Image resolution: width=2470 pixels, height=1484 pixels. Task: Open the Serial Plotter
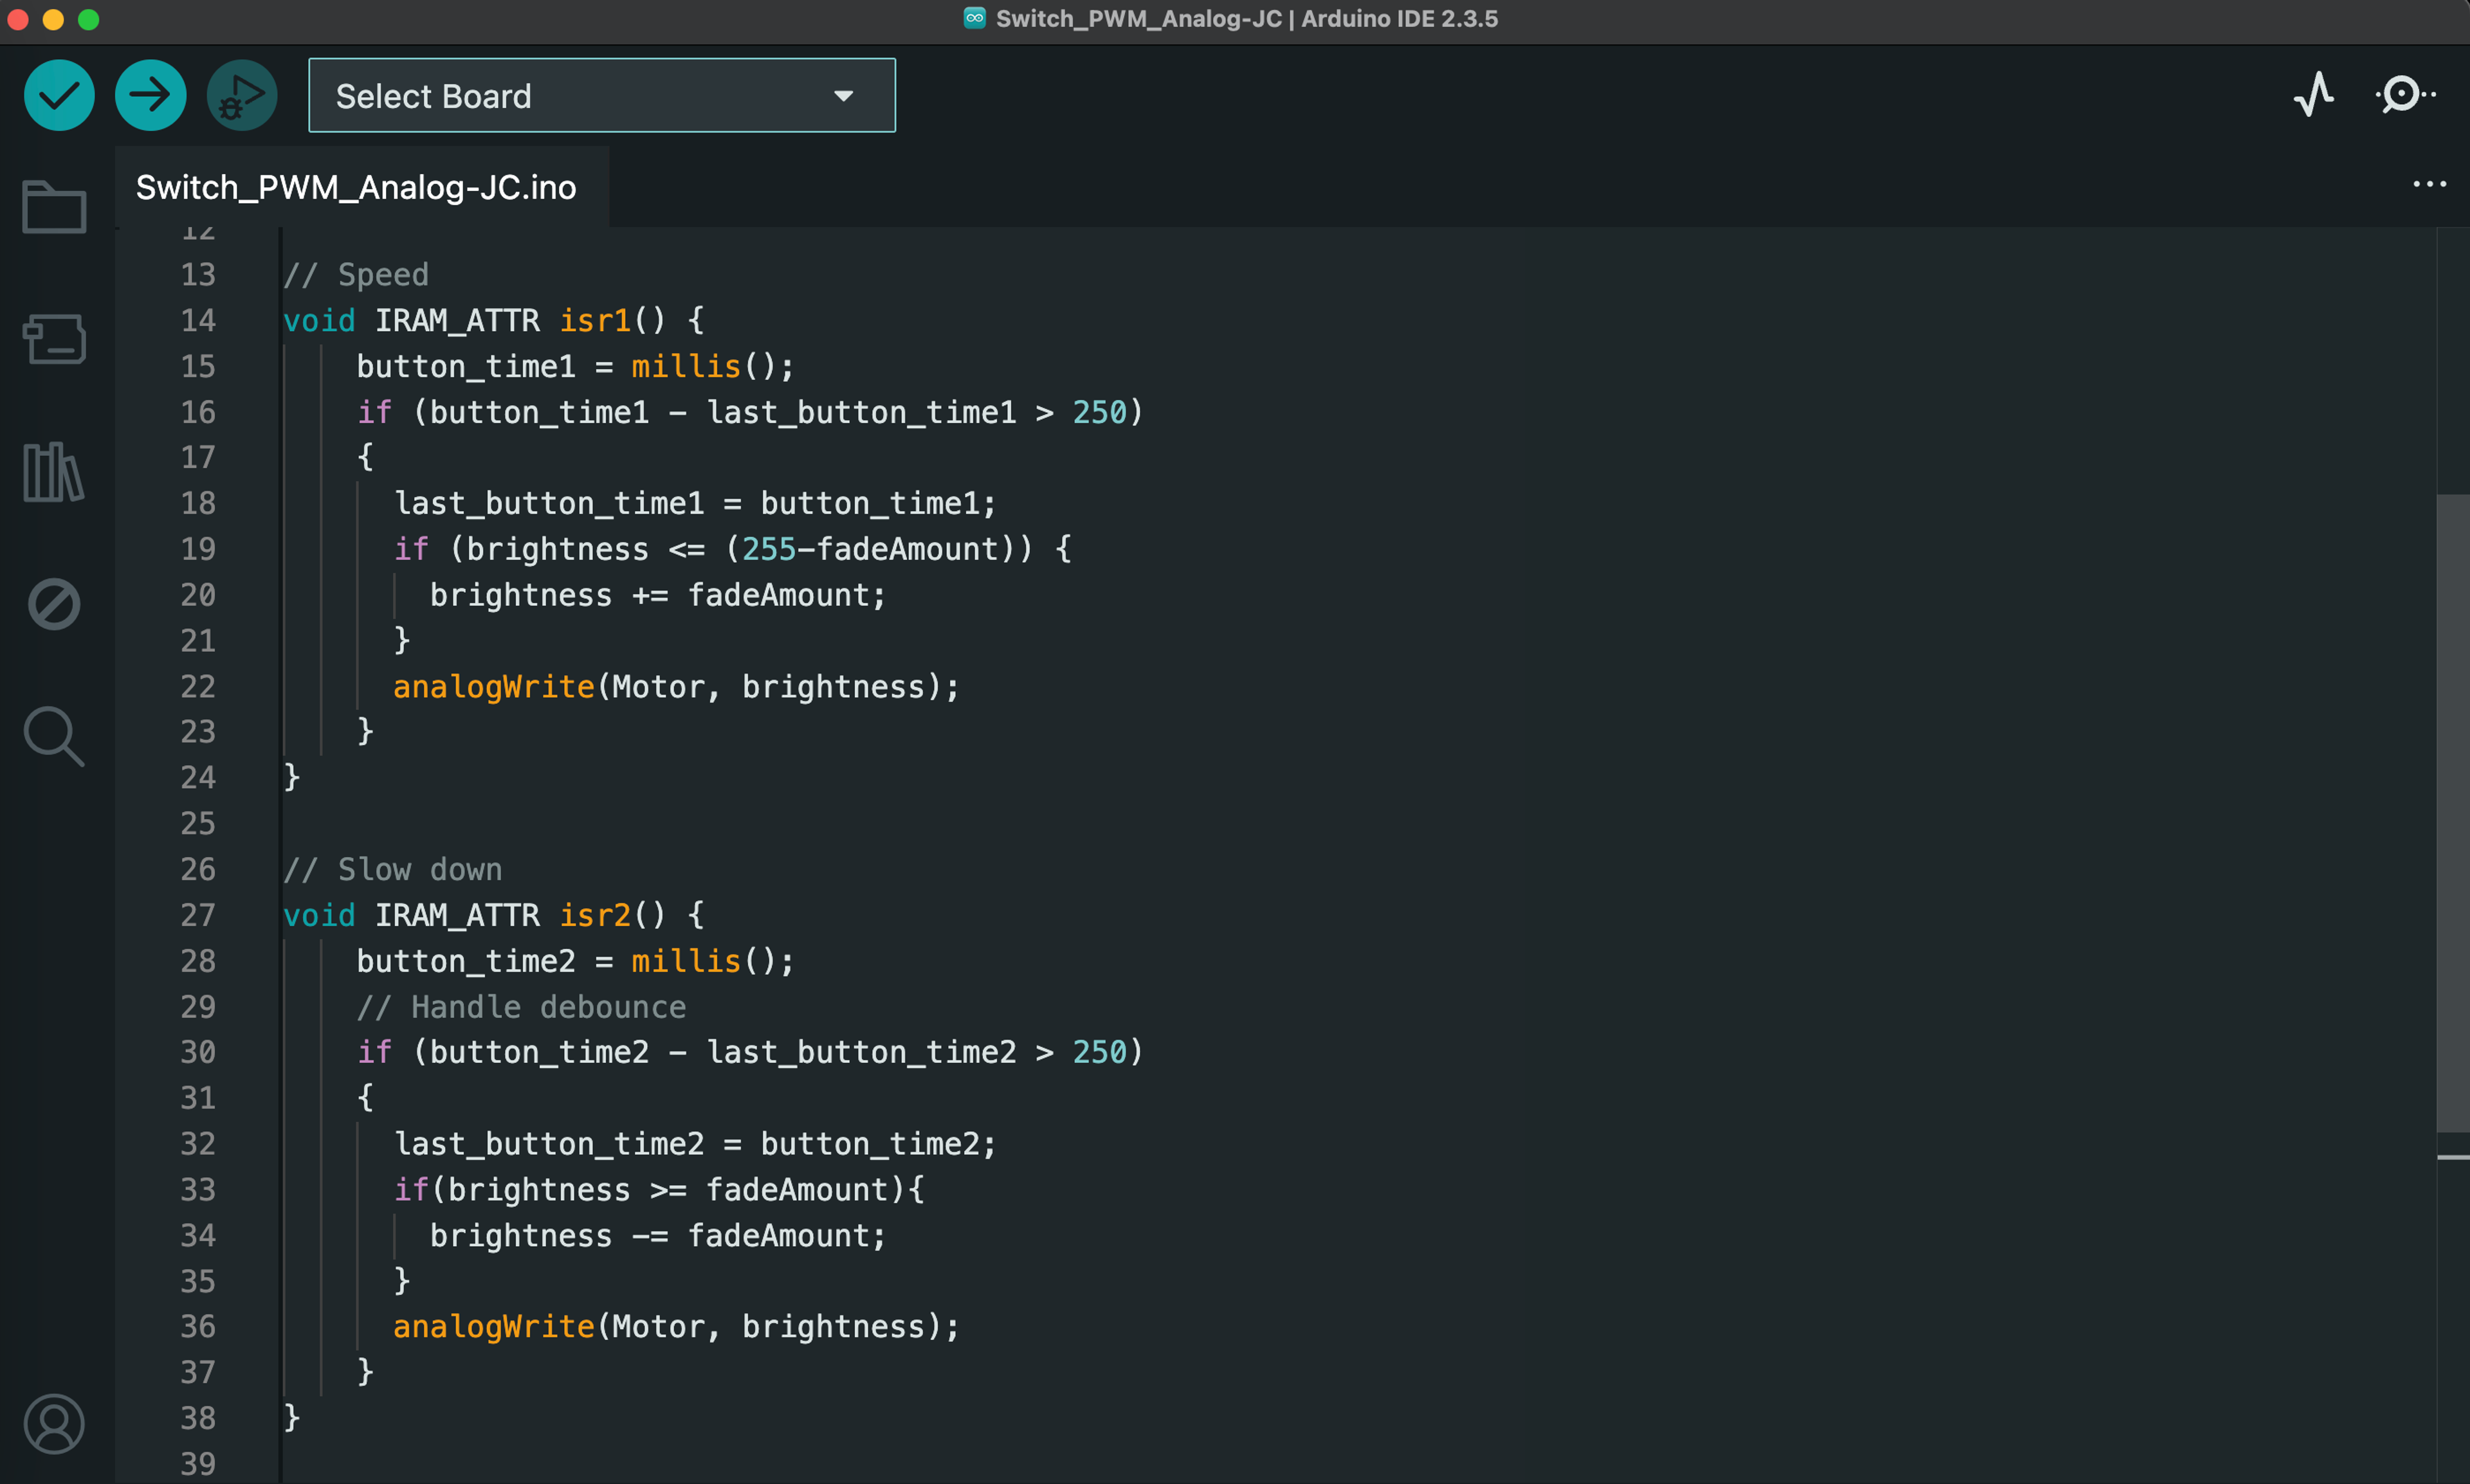point(2313,95)
